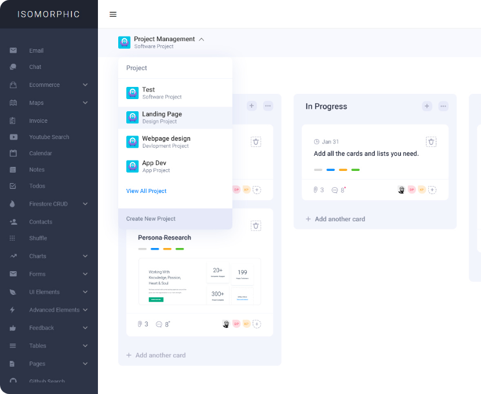Click the Todos checkbox icon in sidebar

pyautogui.click(x=13, y=186)
